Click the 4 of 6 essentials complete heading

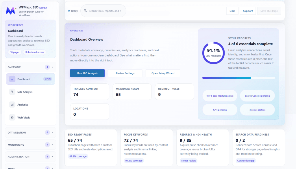(251, 44)
